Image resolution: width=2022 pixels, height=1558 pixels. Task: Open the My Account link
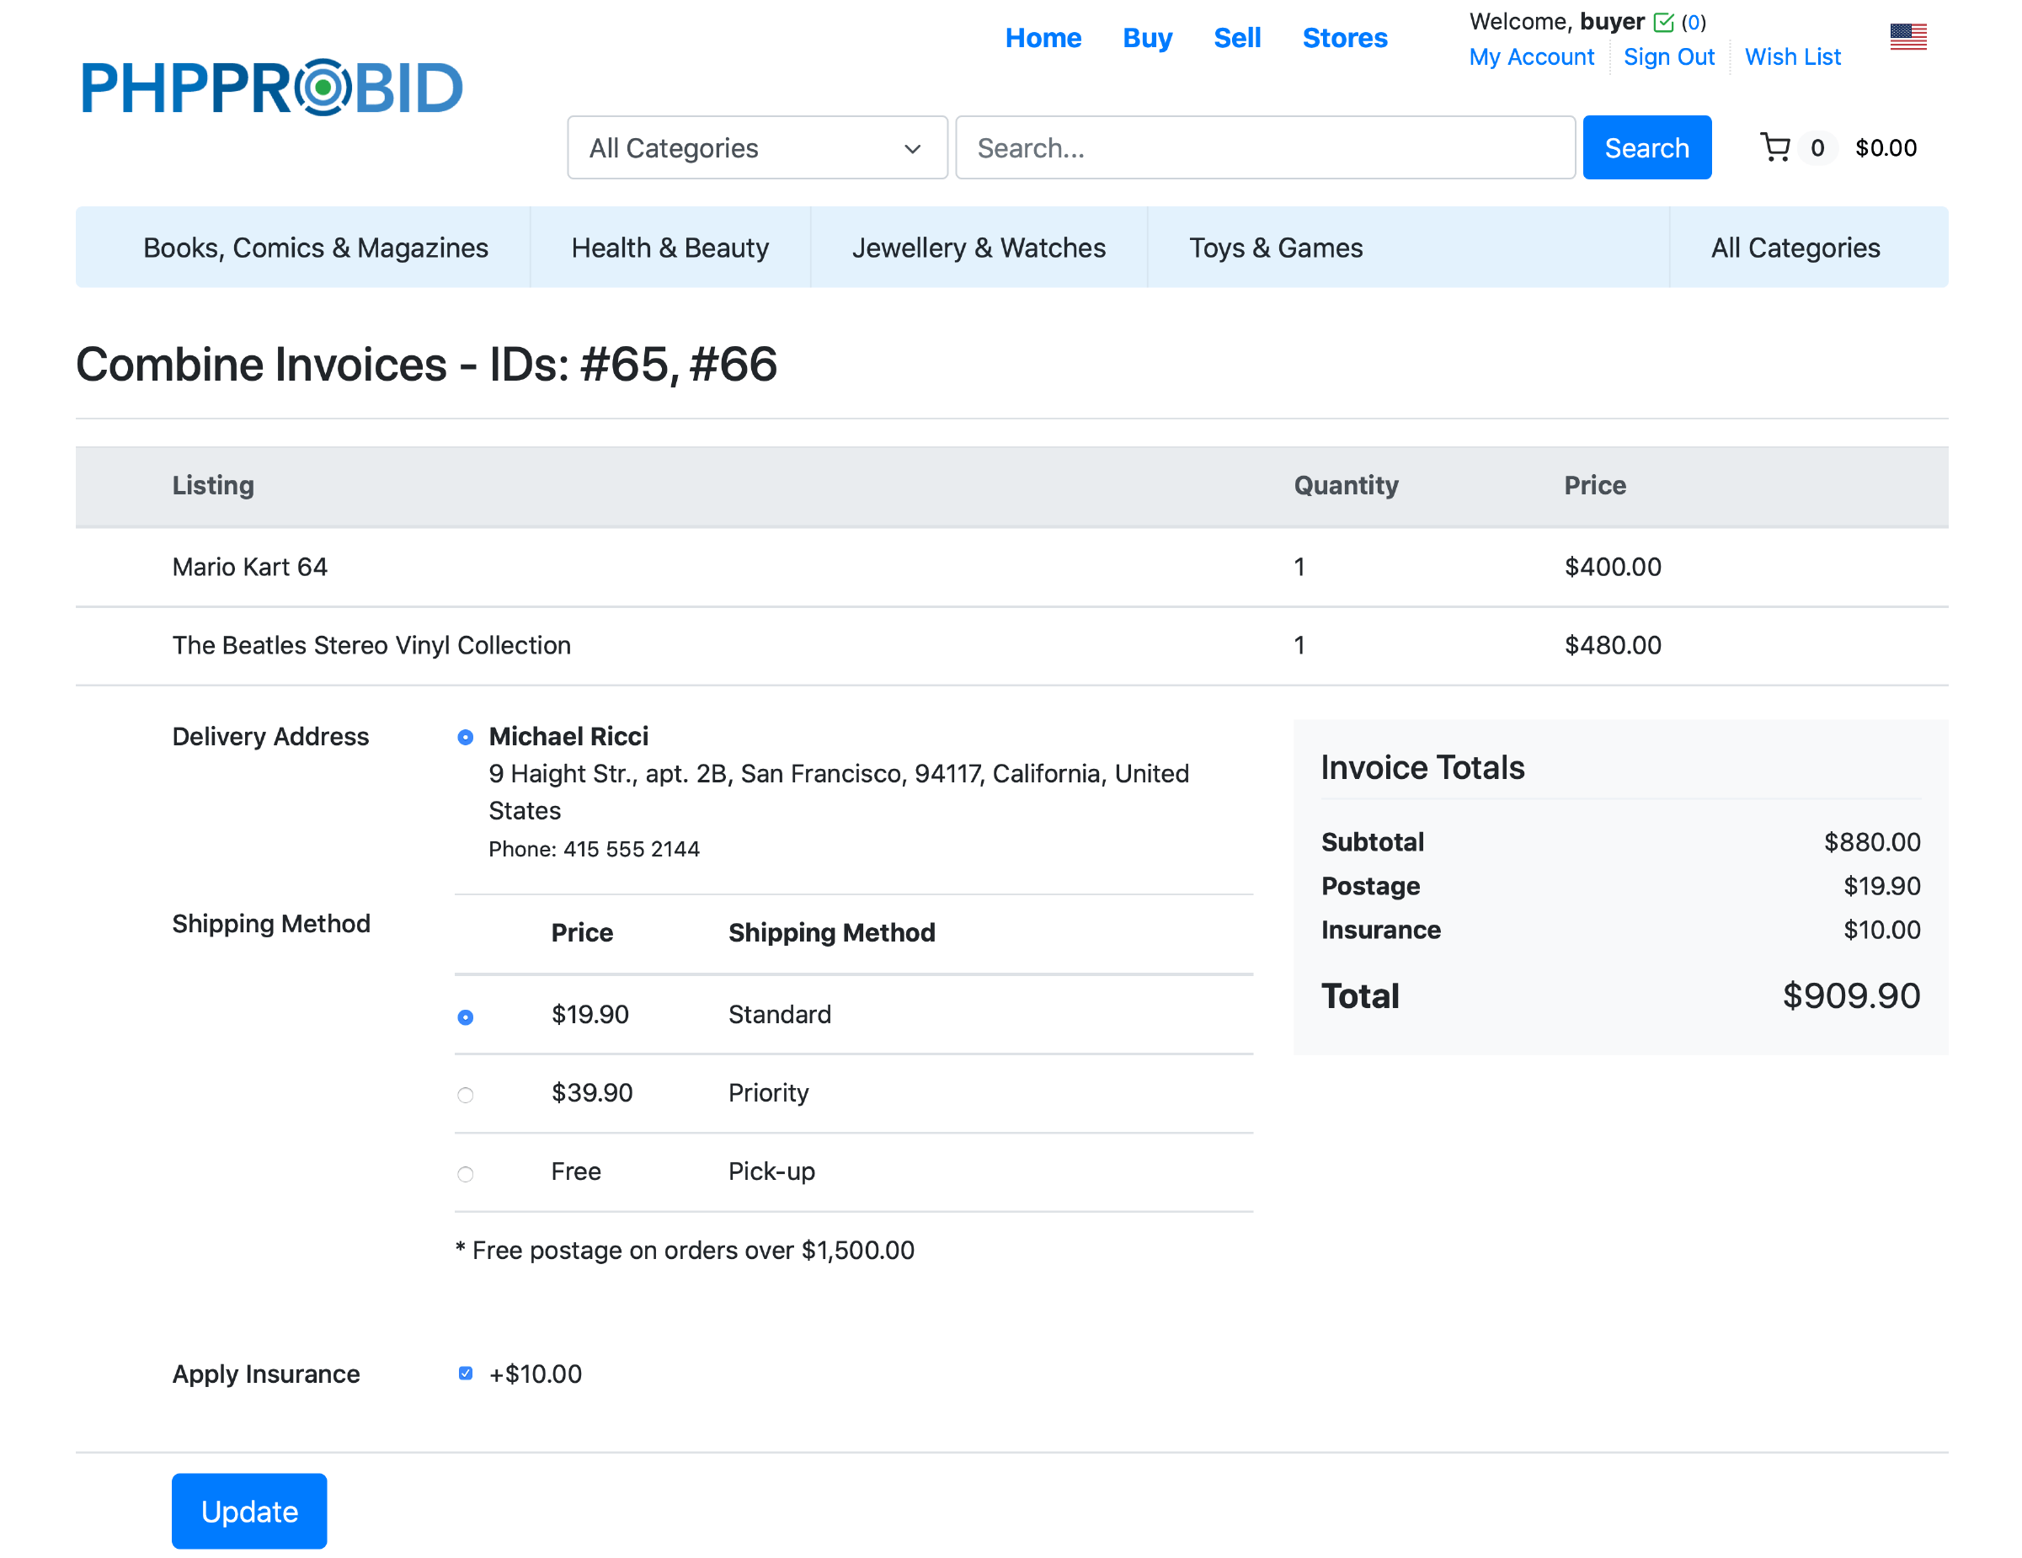(1530, 57)
